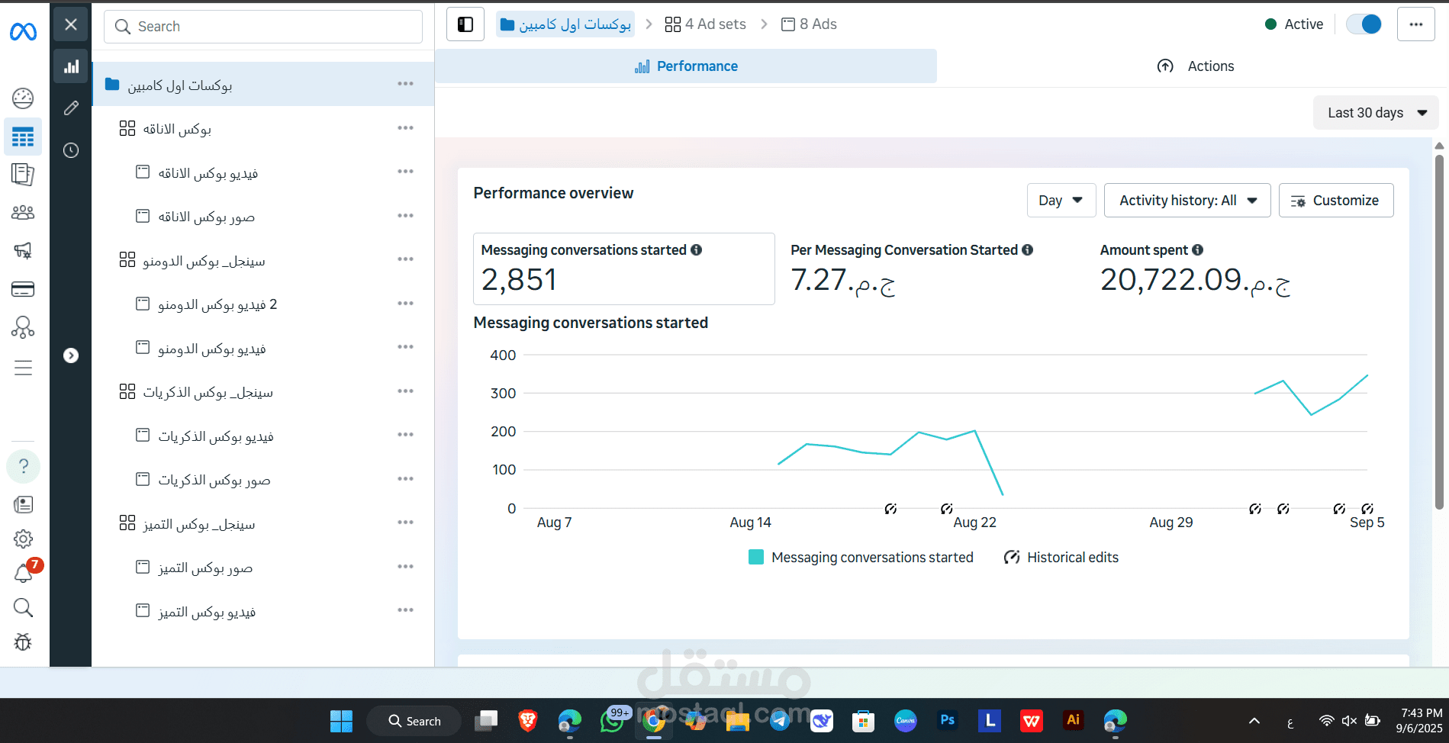Open the Audiences people icon
The image size is (1449, 743).
(23, 213)
